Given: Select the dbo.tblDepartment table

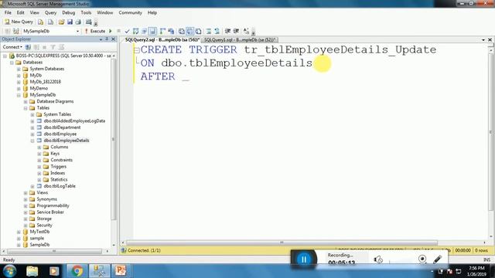Looking at the screenshot, I should pos(62,127).
